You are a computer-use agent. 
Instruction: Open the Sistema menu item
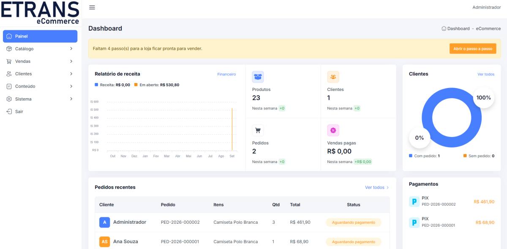pos(40,99)
